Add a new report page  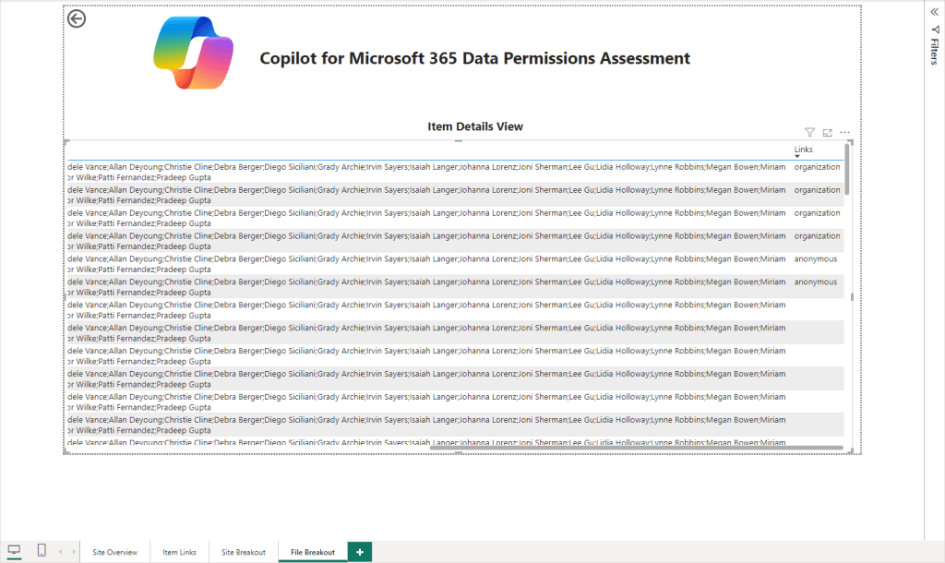coord(360,552)
